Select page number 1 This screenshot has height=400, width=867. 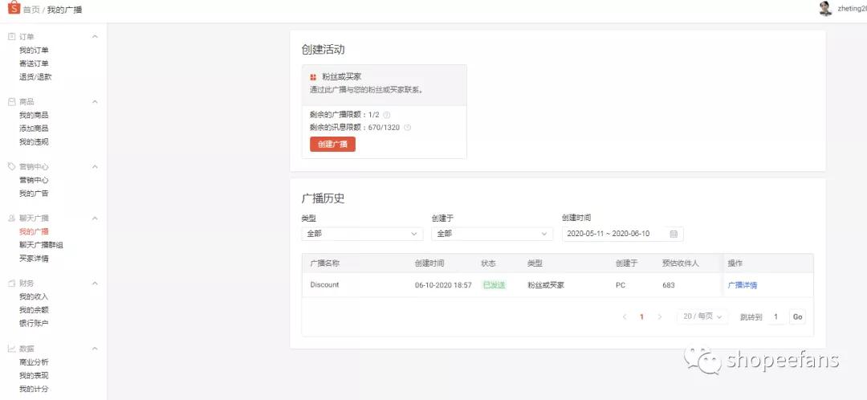tap(641, 317)
